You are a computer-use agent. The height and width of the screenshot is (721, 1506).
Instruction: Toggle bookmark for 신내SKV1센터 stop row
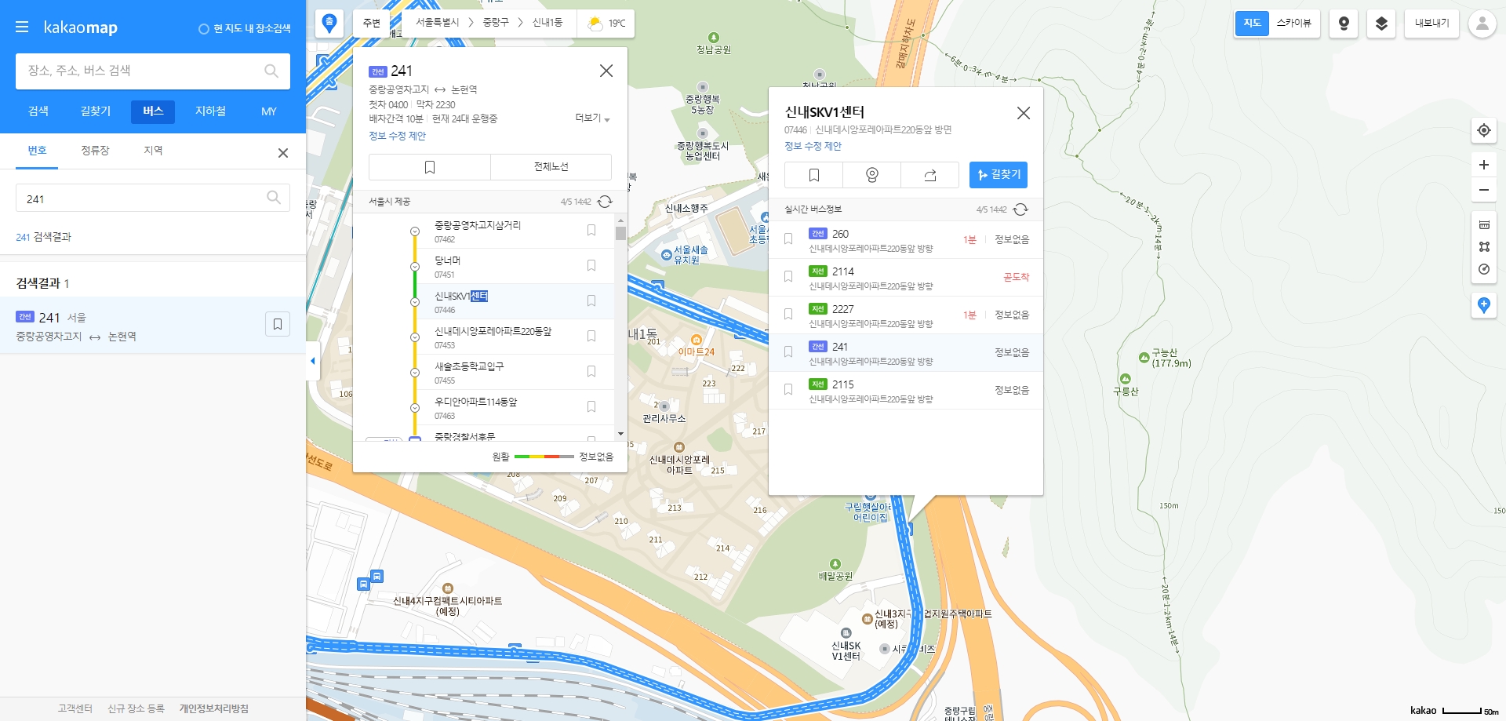pos(591,300)
